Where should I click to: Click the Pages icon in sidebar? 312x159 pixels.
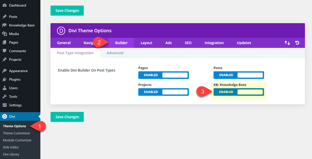[x=4, y=42]
